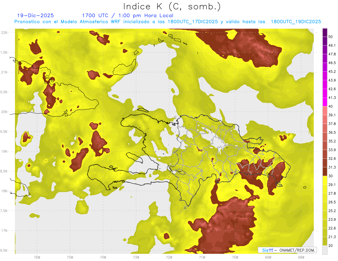Click the dark brown legend swatch between 30 and 31.3

click(325, 172)
